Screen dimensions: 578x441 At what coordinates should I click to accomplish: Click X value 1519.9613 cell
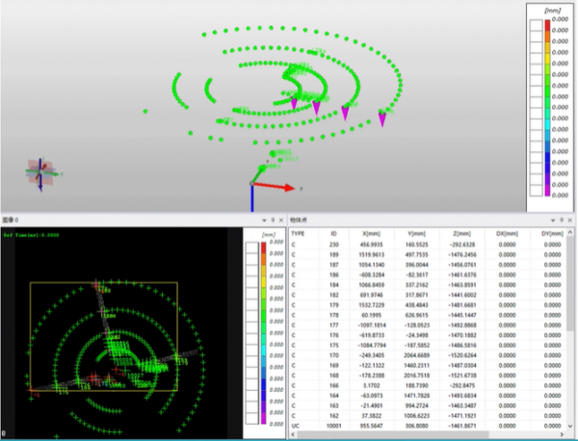371,254
